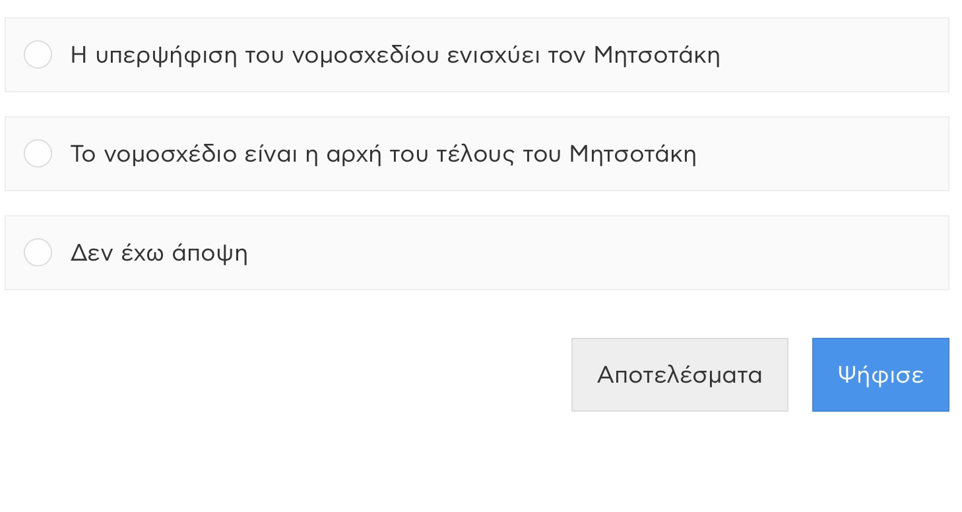The width and height of the screenshot is (962, 512).
Task: Click the word "Το" starting second option
Action: coord(83,154)
